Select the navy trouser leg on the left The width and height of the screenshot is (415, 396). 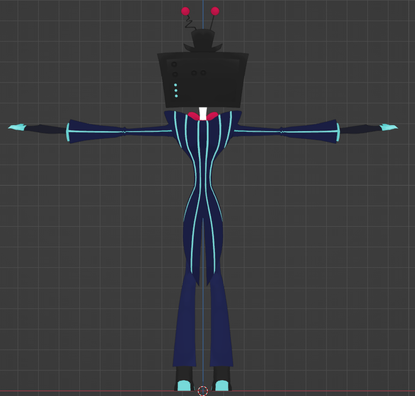point(187,322)
